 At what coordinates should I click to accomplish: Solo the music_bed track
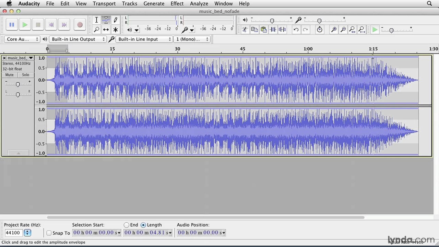pyautogui.click(x=26, y=75)
